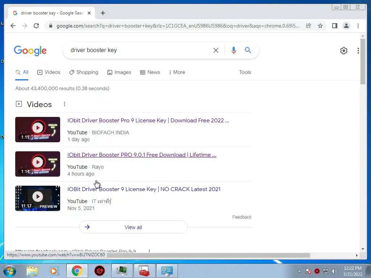
Task: Open the Chrome profile avatar
Action: point(346,26)
